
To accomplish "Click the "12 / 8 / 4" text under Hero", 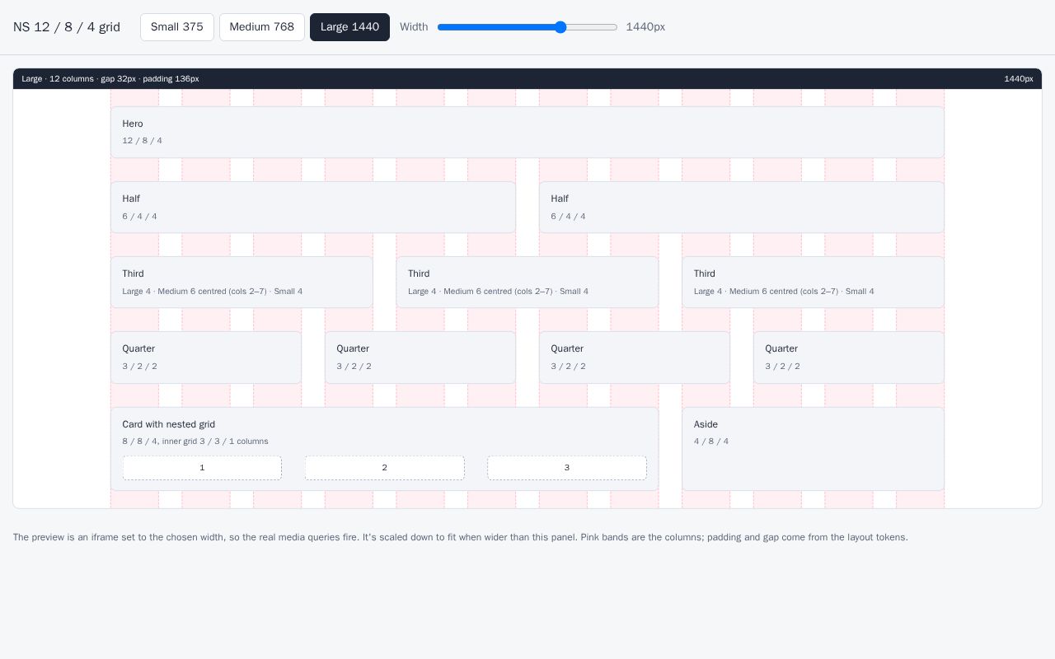I will point(143,141).
